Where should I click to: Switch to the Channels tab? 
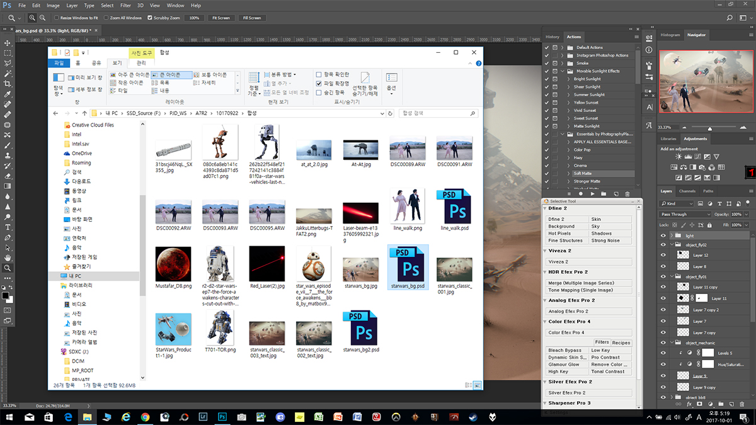(x=687, y=191)
